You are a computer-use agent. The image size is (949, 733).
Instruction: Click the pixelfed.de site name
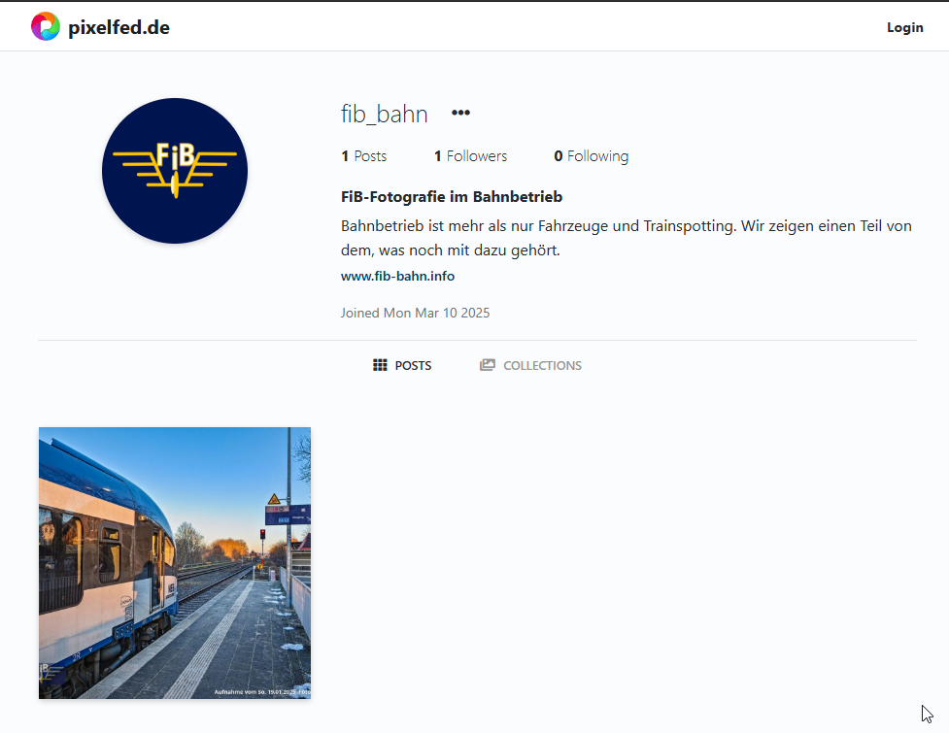[x=119, y=27]
